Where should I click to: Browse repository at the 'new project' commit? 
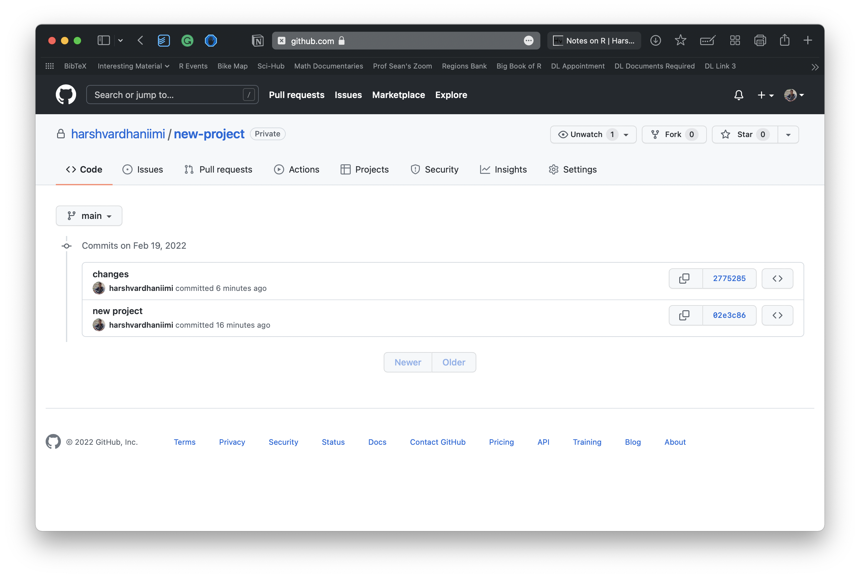[777, 316]
